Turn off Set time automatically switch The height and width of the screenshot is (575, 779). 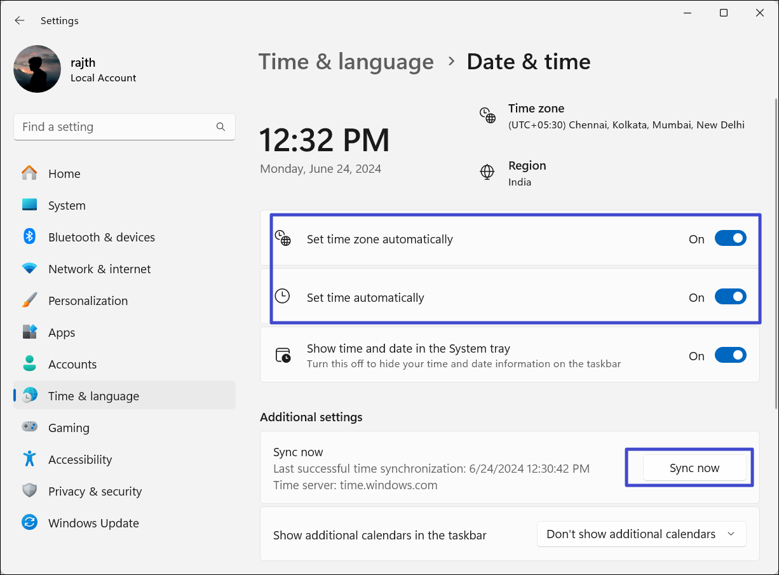coord(730,297)
